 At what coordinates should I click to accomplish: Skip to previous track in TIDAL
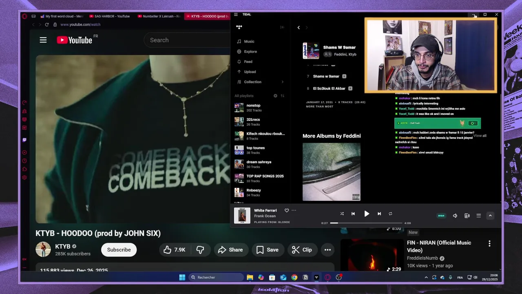pos(353,214)
